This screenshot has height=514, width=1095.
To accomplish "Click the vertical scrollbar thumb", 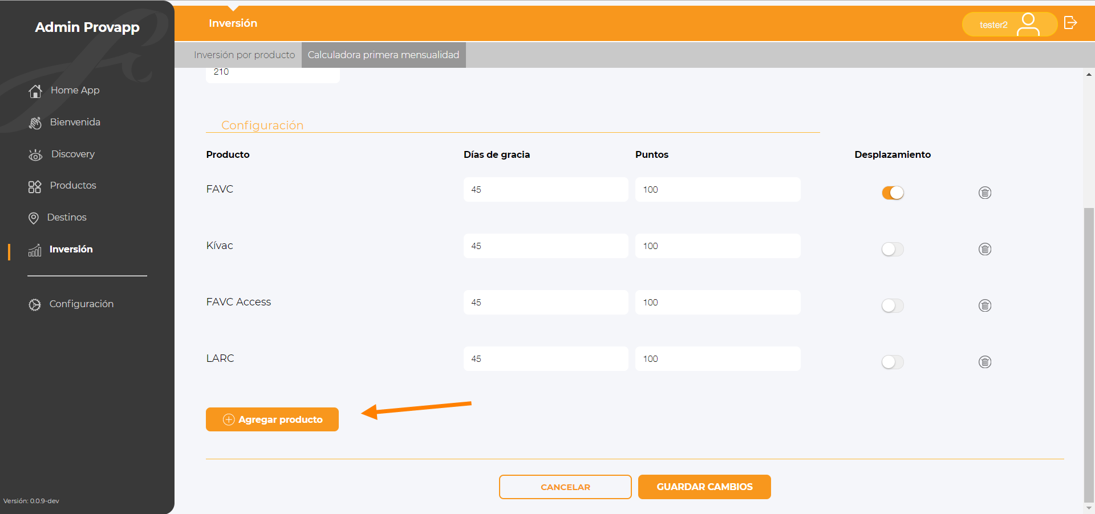I will 1089,355.
